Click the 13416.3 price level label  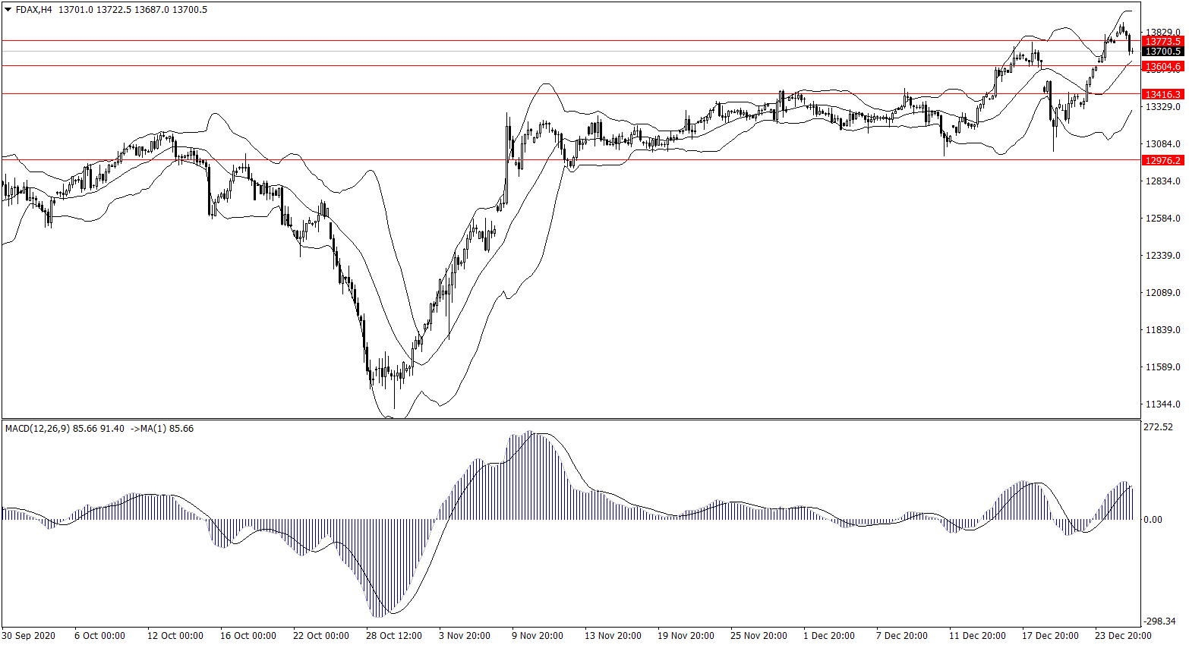coord(1162,94)
